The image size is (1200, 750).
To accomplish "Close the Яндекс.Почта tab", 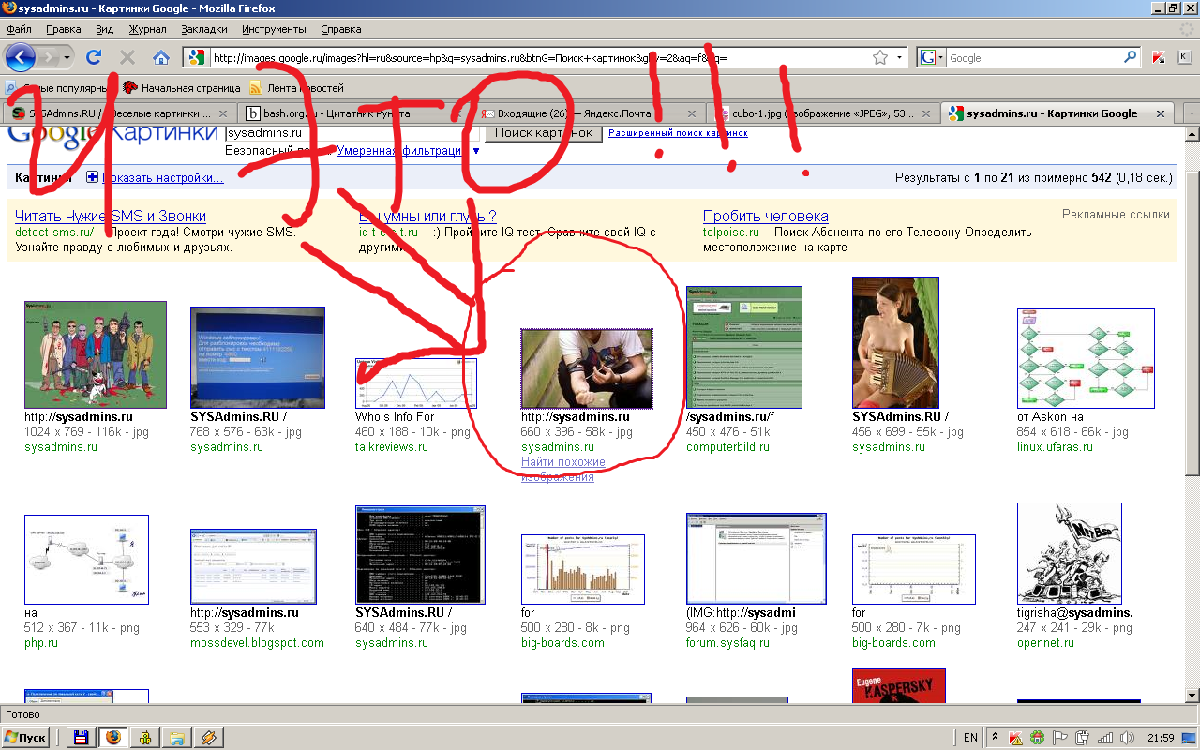I will click(692, 113).
